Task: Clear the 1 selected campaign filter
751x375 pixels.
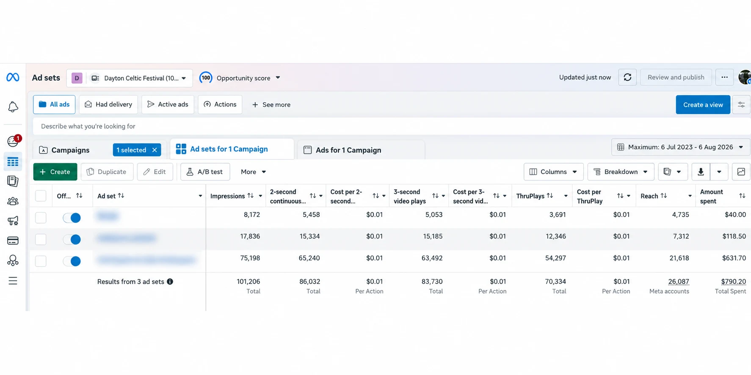Action: (x=155, y=150)
